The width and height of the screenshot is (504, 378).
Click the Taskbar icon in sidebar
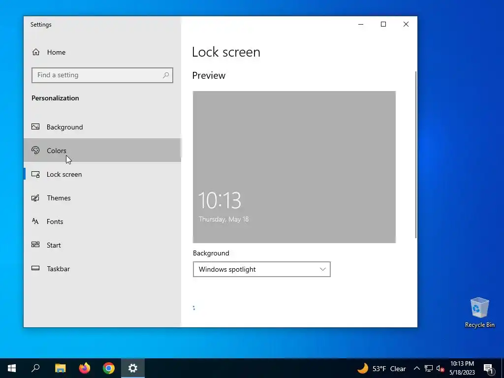tap(35, 268)
